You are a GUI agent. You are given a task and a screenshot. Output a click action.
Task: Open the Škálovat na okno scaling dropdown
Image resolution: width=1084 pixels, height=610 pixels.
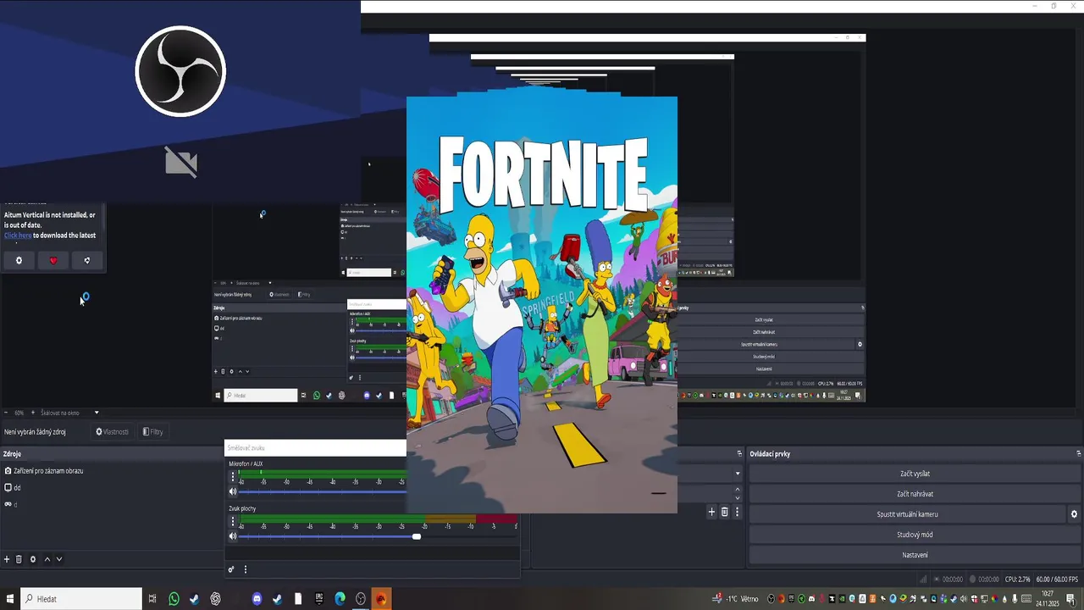pos(70,413)
